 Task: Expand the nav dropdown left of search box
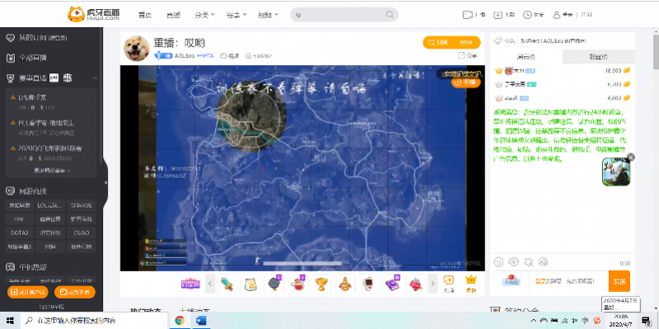[x=268, y=15]
